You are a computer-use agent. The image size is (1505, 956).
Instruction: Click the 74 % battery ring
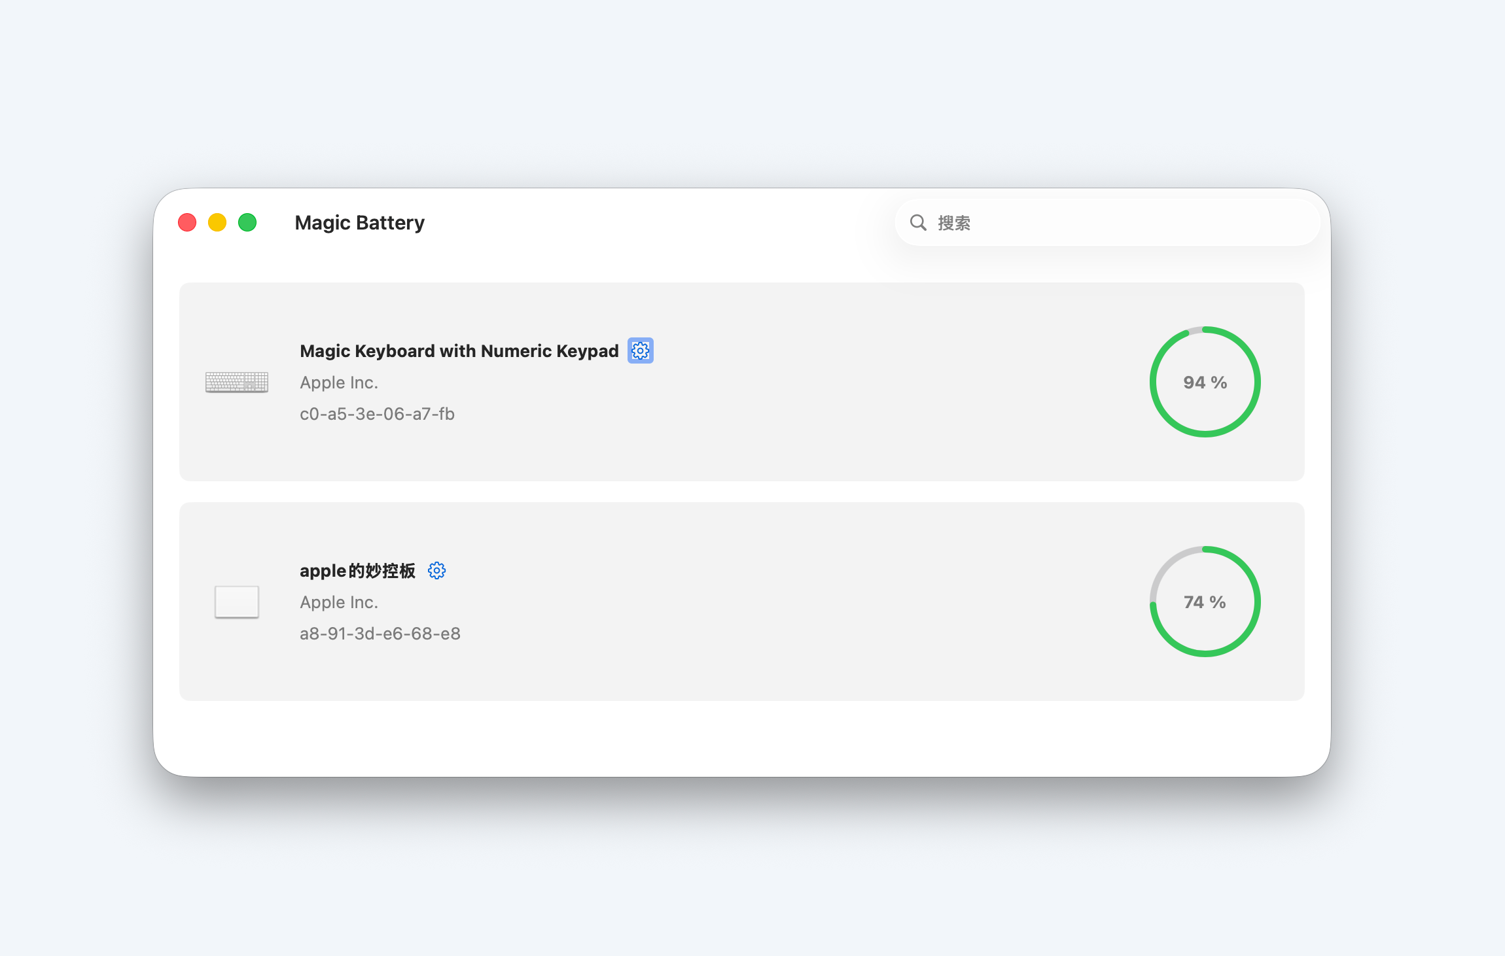tap(1205, 602)
